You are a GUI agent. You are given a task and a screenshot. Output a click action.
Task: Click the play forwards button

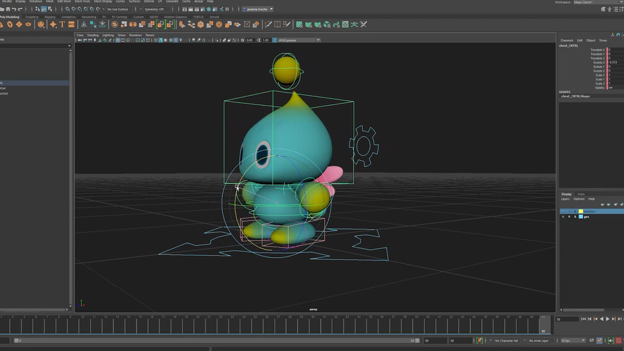coord(608,319)
